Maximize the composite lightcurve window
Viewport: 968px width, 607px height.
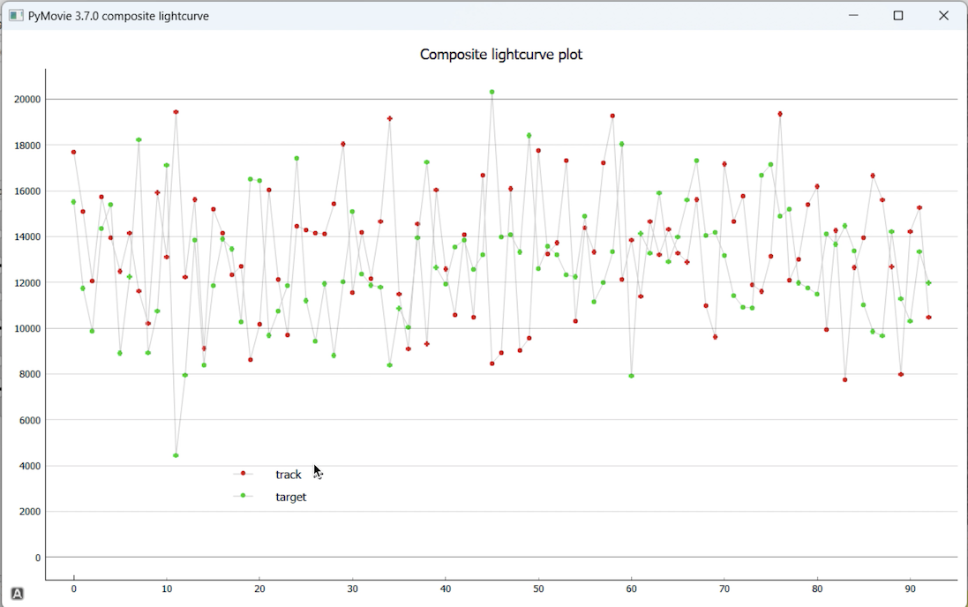point(898,16)
